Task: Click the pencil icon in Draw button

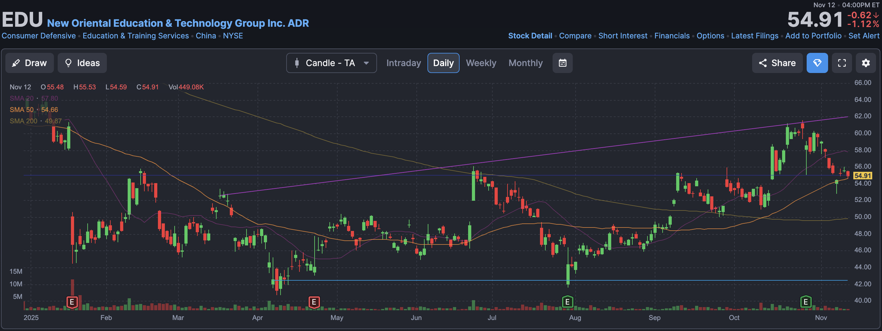Action: pyautogui.click(x=16, y=63)
